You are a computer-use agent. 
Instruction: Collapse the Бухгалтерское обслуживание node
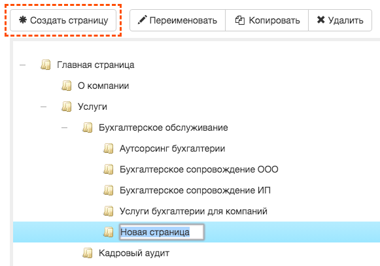[64, 127]
